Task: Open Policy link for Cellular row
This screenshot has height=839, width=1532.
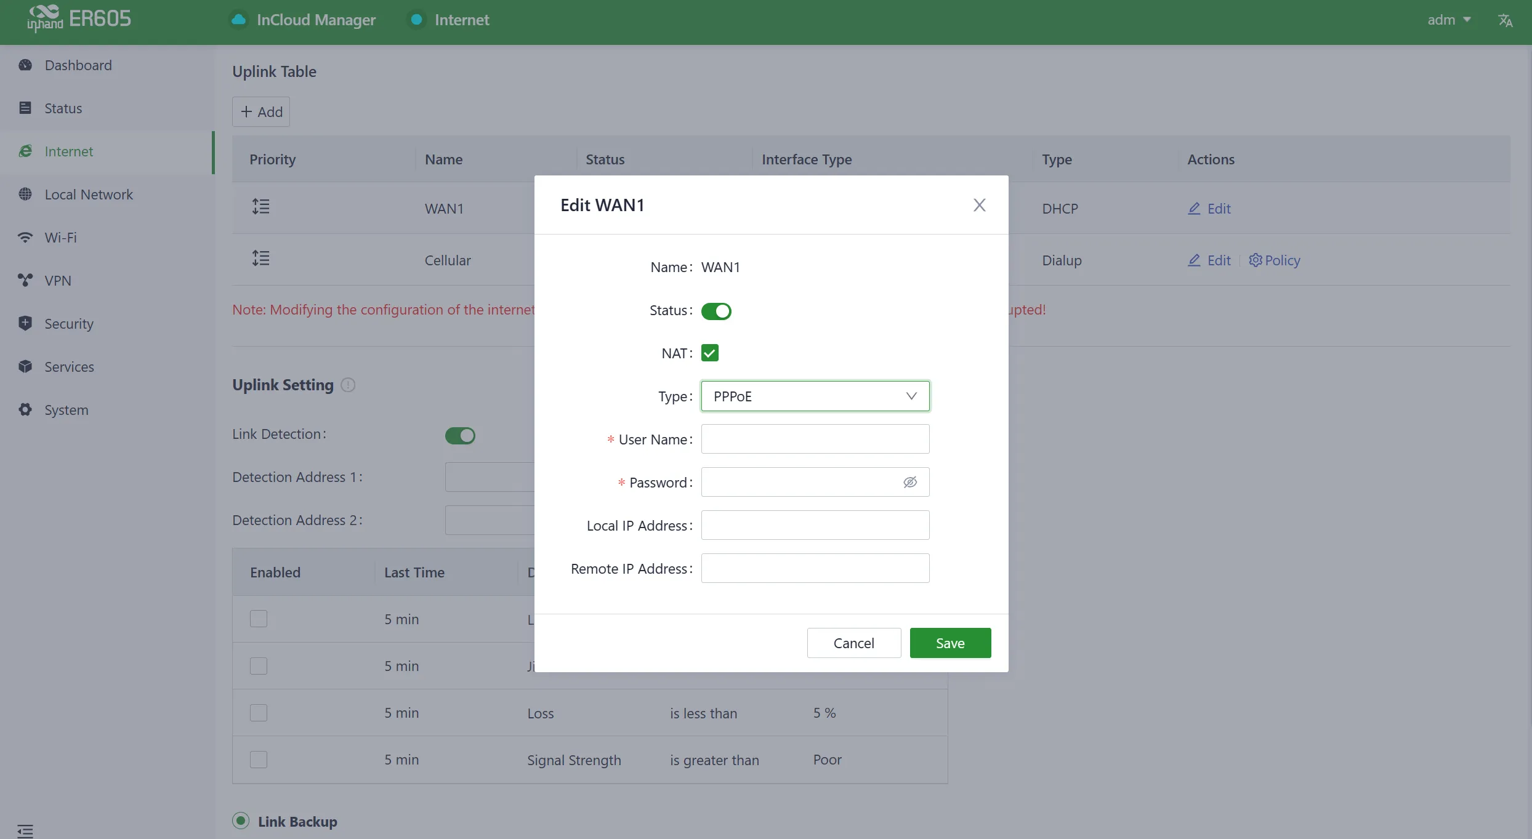Action: click(1274, 260)
